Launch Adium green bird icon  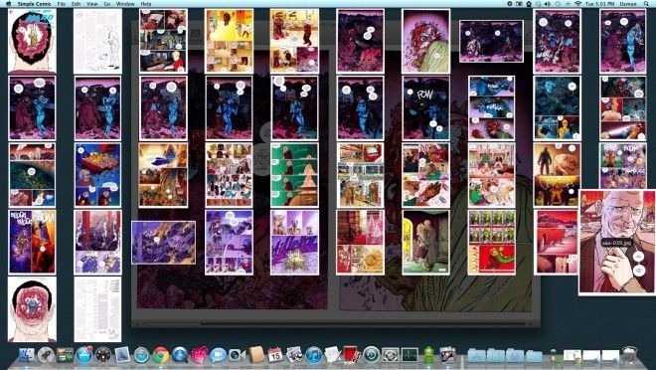click(428, 355)
